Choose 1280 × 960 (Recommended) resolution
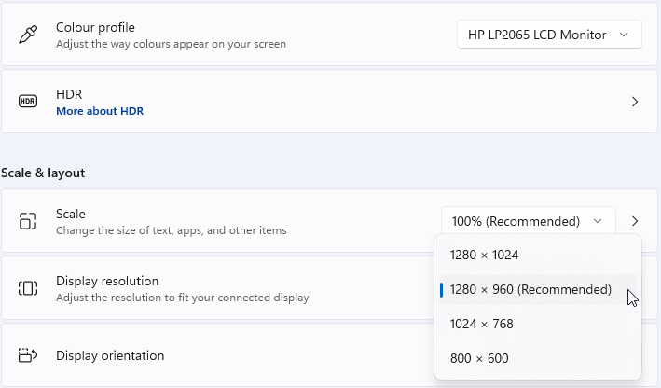 click(530, 289)
